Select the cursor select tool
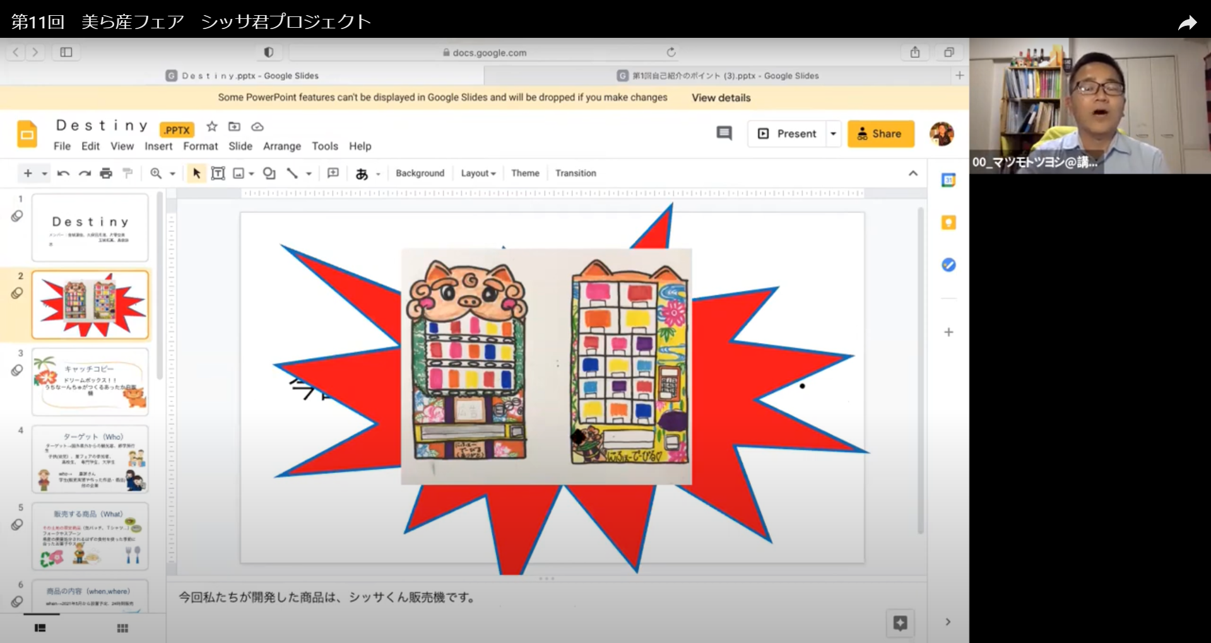Screen dimensions: 1211x643 point(196,173)
